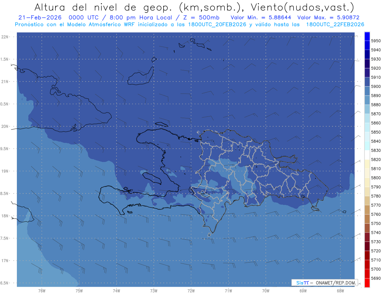Click the '5690' colorbar value
This screenshot has height=295, width=382.
[376, 278]
